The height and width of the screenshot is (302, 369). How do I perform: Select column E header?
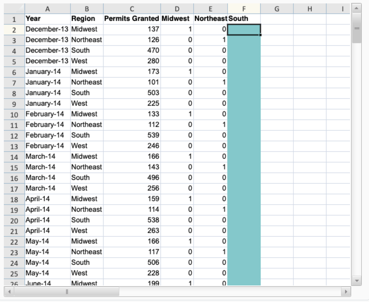pyautogui.click(x=210, y=9)
